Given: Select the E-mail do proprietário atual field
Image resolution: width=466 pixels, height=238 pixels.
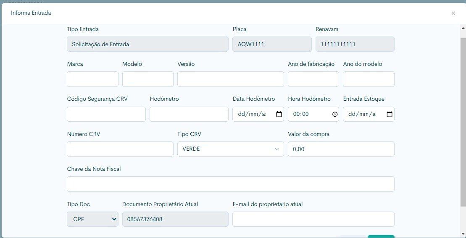Looking at the screenshot, I should (x=313, y=219).
